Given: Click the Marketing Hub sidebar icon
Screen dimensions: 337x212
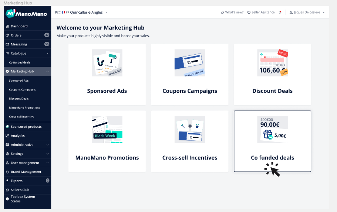Looking at the screenshot, I should click(7, 71).
